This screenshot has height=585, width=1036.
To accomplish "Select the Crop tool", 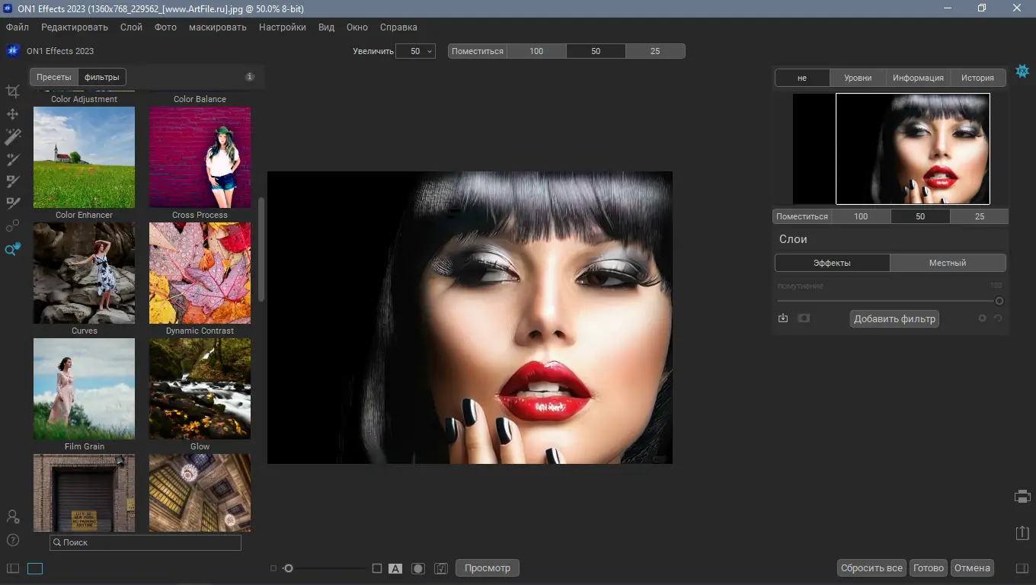I will click(x=13, y=91).
